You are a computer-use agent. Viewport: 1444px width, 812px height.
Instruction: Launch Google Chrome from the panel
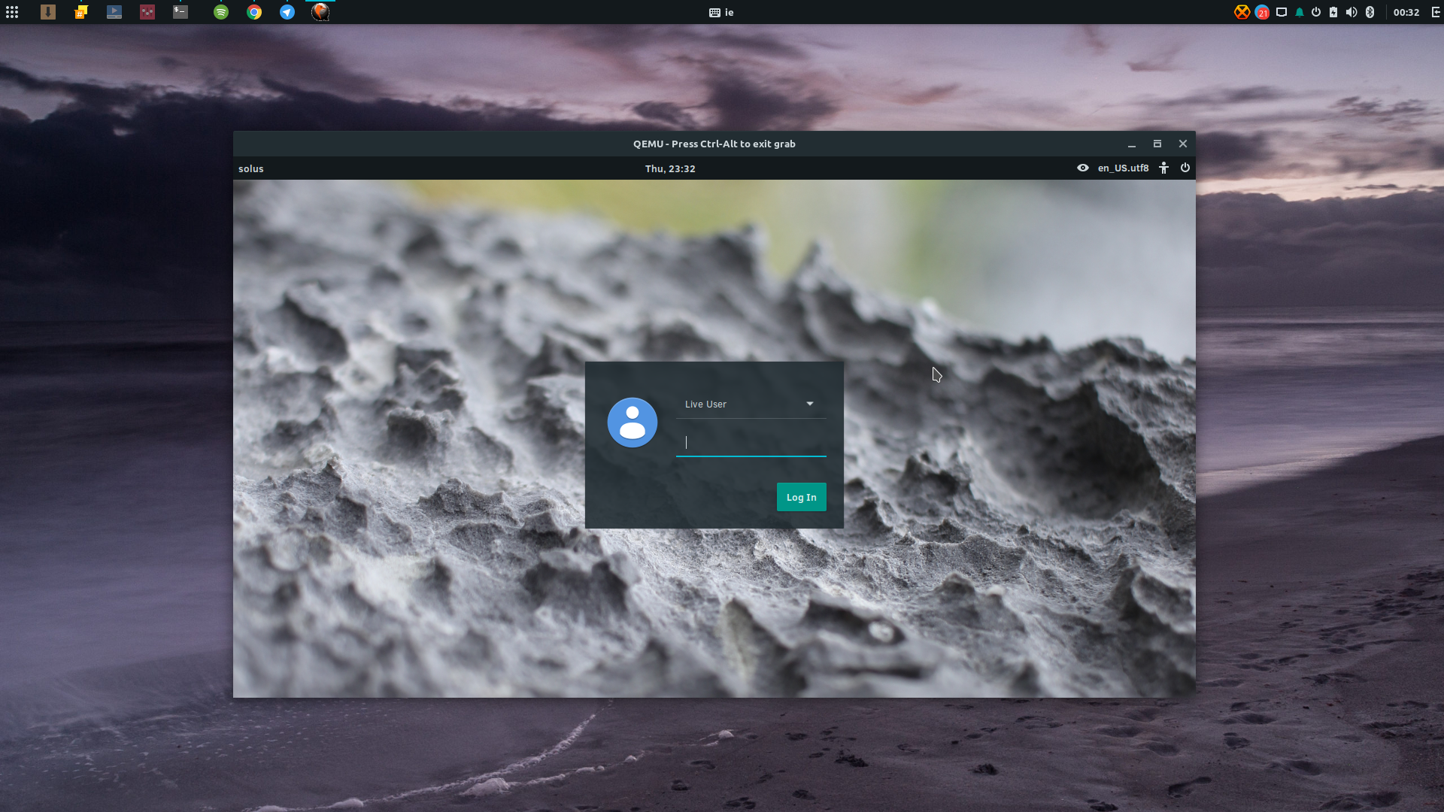(x=254, y=12)
